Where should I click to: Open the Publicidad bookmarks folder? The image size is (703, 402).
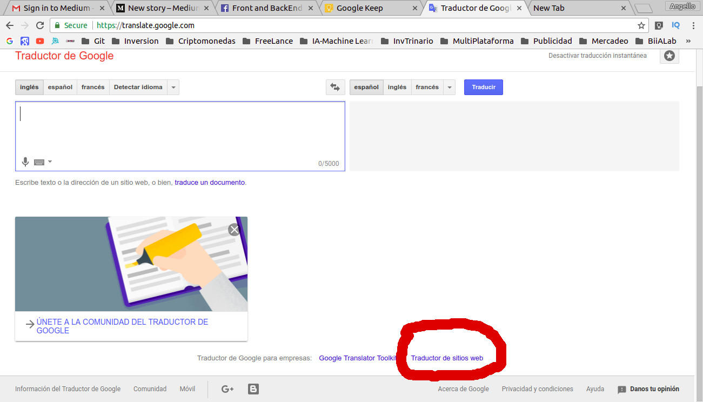[x=546, y=41]
